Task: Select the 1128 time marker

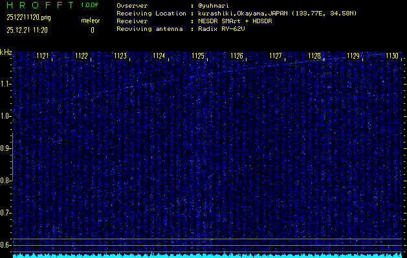Action: coord(314,56)
